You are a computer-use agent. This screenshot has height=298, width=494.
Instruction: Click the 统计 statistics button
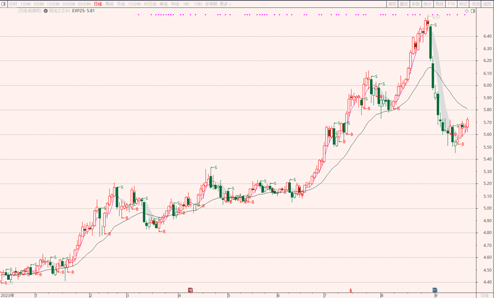[x=428, y=4]
